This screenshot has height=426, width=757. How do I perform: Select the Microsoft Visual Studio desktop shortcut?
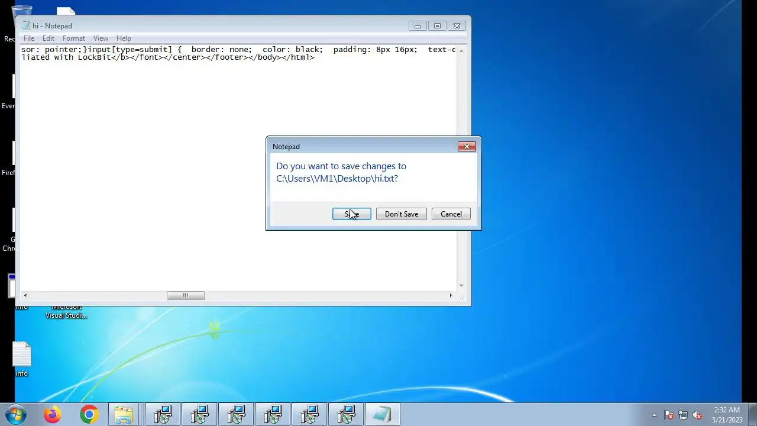click(66, 312)
